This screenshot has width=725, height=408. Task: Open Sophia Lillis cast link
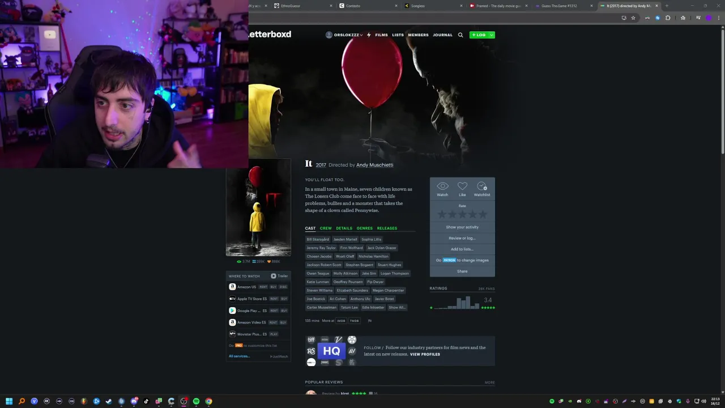tap(372, 239)
